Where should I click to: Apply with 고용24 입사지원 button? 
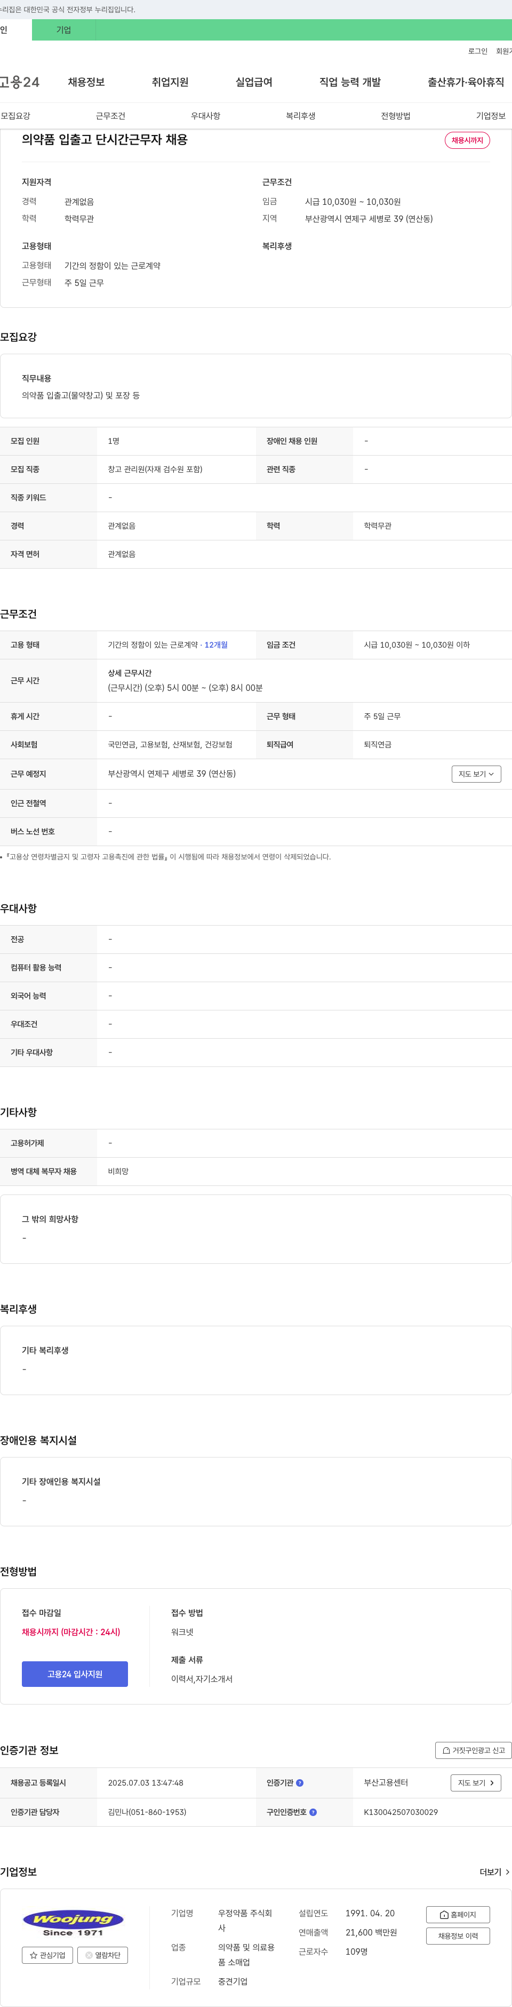point(75,1674)
